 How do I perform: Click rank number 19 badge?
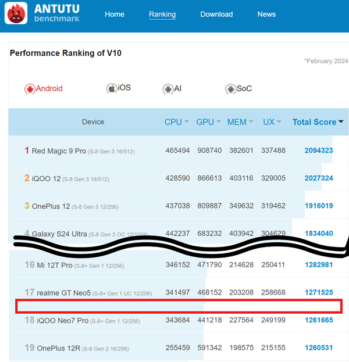coord(30,347)
